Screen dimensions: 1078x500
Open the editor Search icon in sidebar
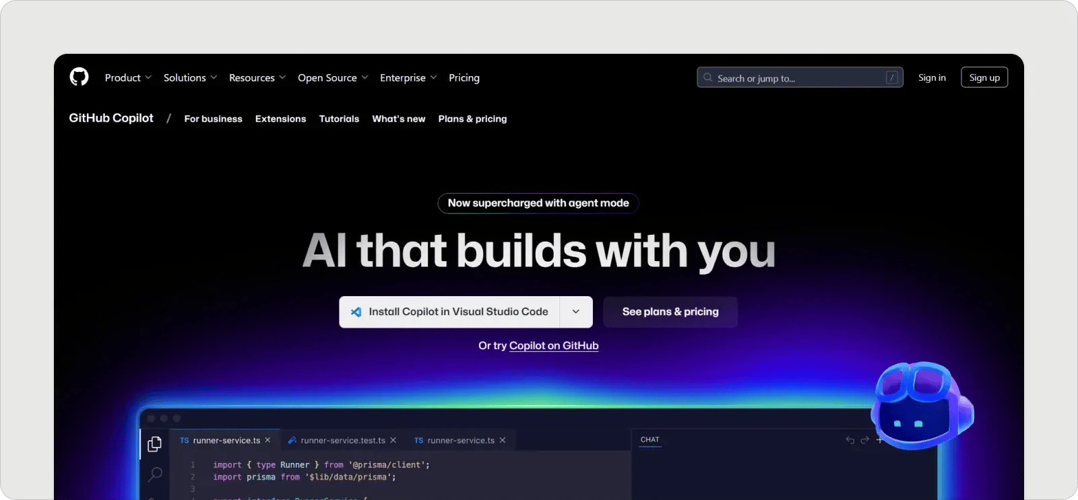click(x=155, y=474)
